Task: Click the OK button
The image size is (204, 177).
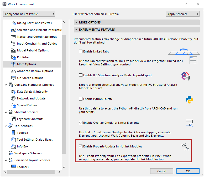Action: click(x=188, y=171)
